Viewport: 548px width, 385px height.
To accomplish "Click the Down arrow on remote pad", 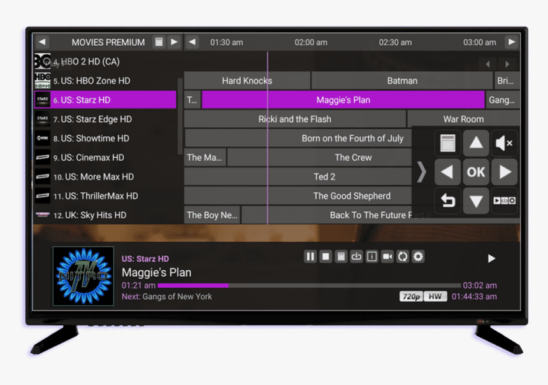I will (475, 200).
